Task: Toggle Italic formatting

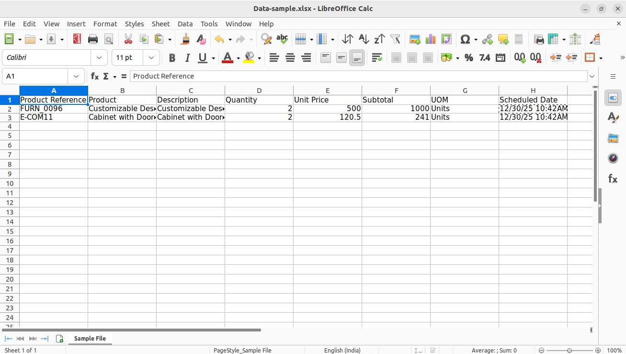Action: click(188, 57)
